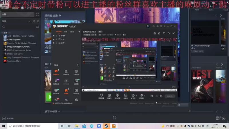Toggle Steam ready-to-play filter icon
The height and width of the screenshot is (129, 229).
point(38,21)
